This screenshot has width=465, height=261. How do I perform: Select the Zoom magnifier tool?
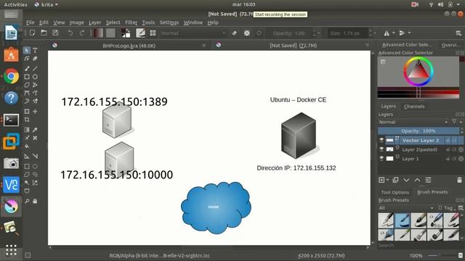[27, 201]
